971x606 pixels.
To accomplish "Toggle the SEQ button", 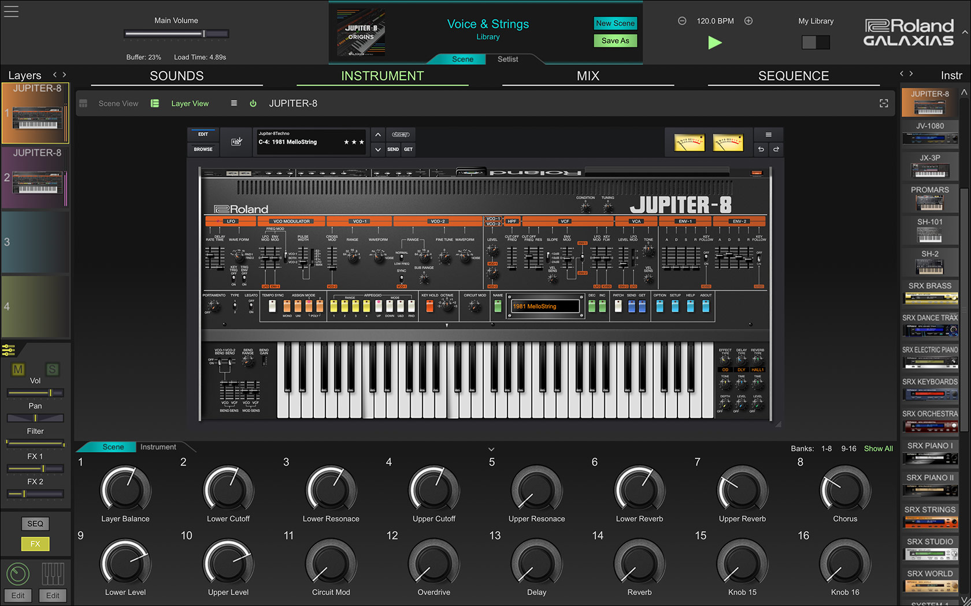I will pos(35,523).
